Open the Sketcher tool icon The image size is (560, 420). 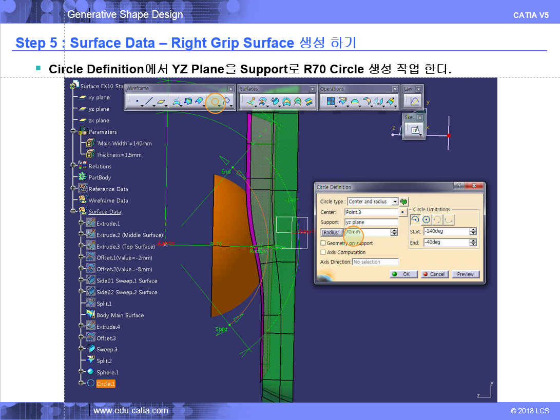pyautogui.click(x=415, y=130)
